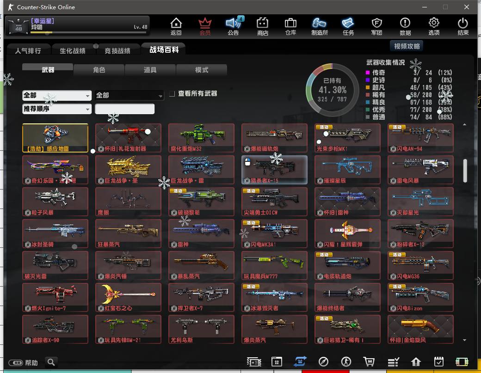Open the M shopping cart icon
This screenshot has height=373, width=481.
(x=369, y=362)
